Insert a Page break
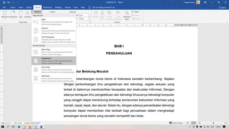Viewport: 229px width, 129px height. pos(54,22)
